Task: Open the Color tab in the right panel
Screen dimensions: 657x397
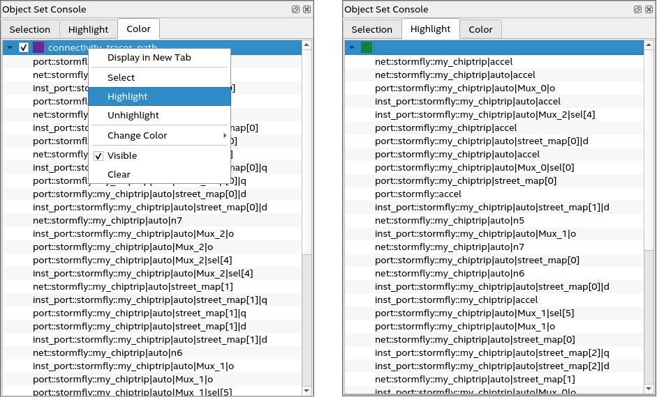Action: pyautogui.click(x=480, y=29)
